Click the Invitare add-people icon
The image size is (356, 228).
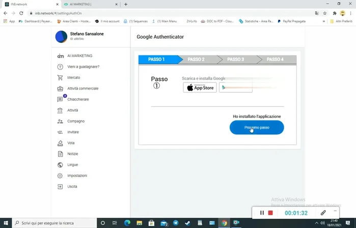[60, 132]
